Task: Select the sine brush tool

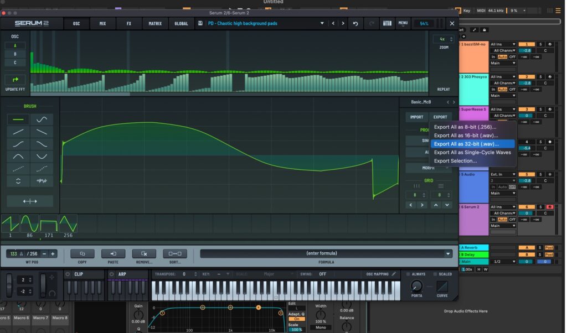Action: click(42, 119)
